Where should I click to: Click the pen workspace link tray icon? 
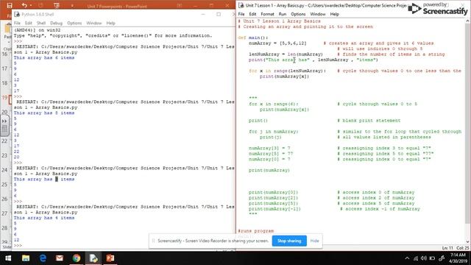point(442,258)
